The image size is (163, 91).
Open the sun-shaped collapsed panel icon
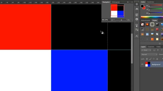[x=137, y=4]
